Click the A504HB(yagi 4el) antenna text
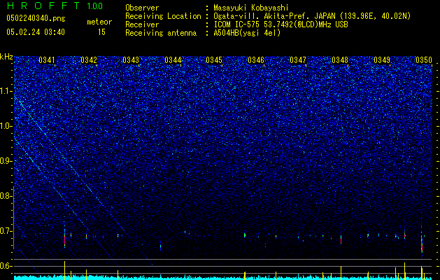This screenshot has height=280, width=440. [247, 33]
